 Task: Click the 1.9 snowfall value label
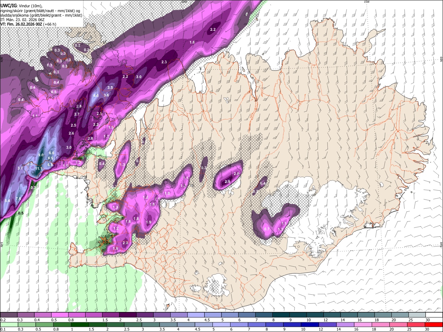tap(149, 222)
